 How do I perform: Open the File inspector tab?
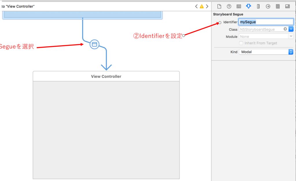(219, 6)
